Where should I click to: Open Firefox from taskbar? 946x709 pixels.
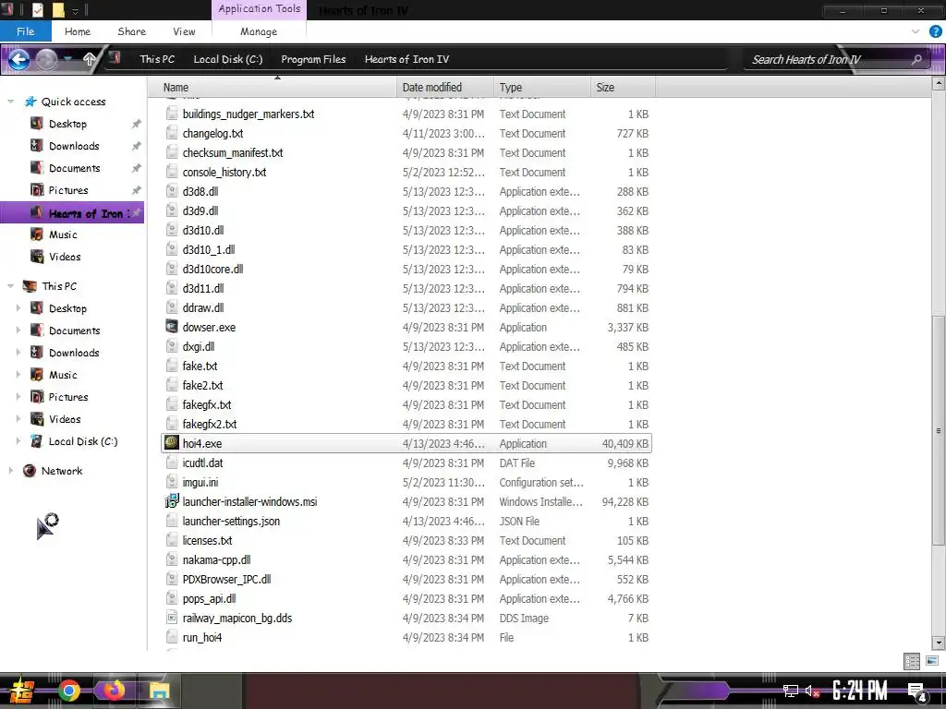coord(114,691)
